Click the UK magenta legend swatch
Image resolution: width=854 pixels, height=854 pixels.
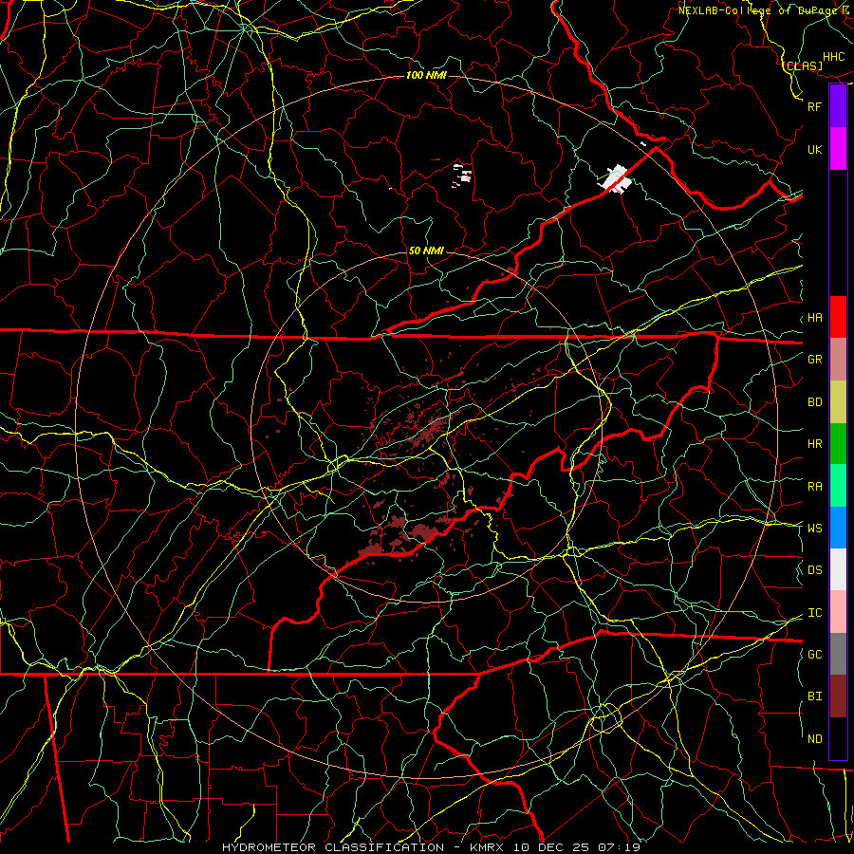click(838, 149)
